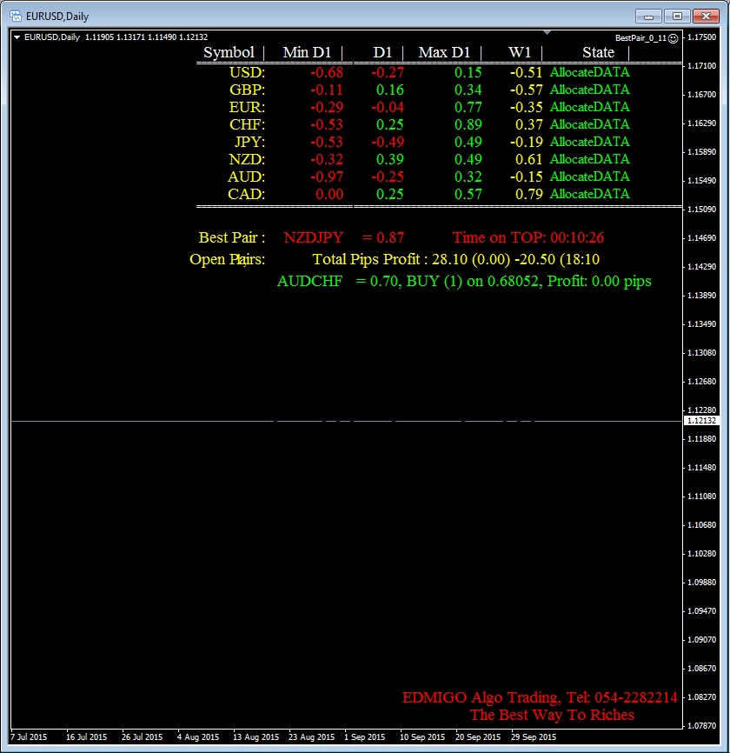Click AUD Min D1 value -0.97

pos(327,177)
